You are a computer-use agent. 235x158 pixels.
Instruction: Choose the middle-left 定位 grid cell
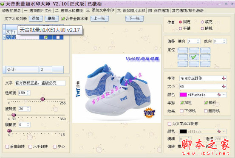click(183, 57)
